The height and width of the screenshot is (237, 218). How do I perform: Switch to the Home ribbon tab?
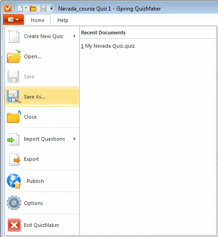pyautogui.click(x=38, y=20)
